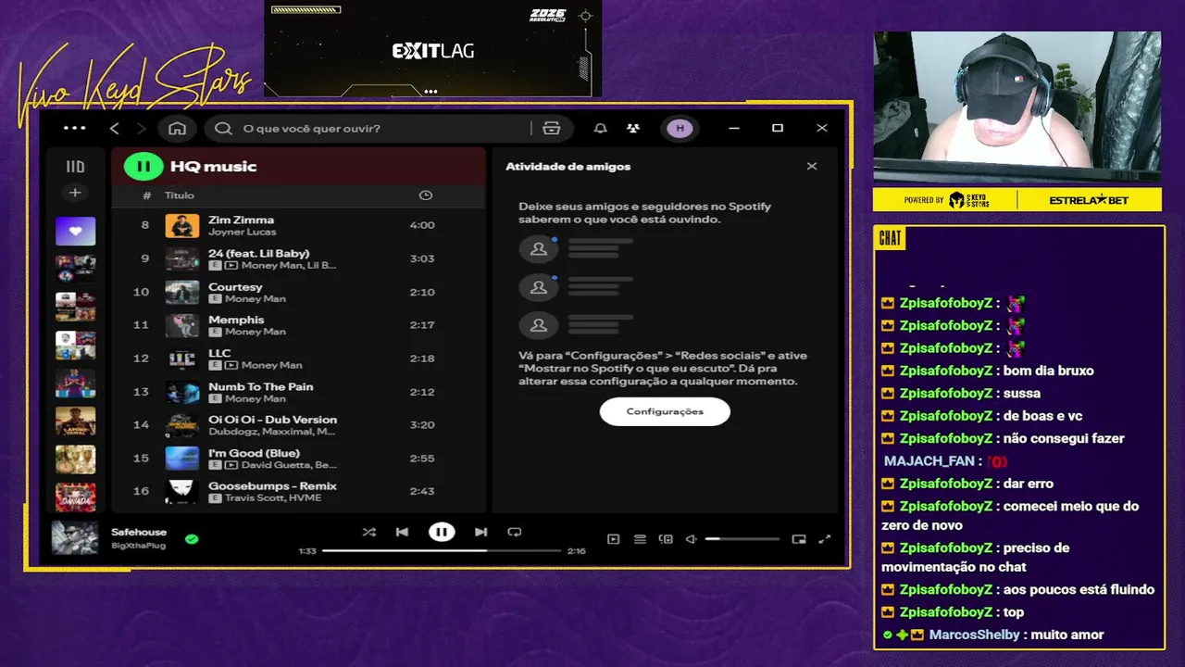
Task: Open the Spotify Home screen
Action: pyautogui.click(x=177, y=128)
